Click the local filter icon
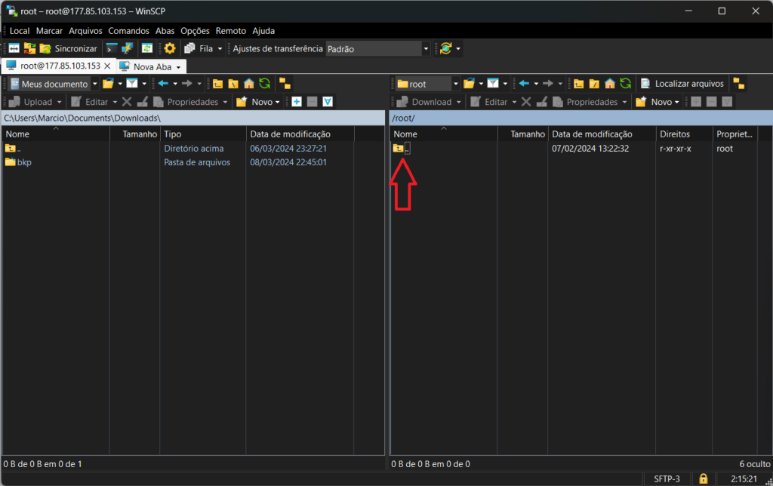The width and height of the screenshot is (773, 486). pos(131,84)
